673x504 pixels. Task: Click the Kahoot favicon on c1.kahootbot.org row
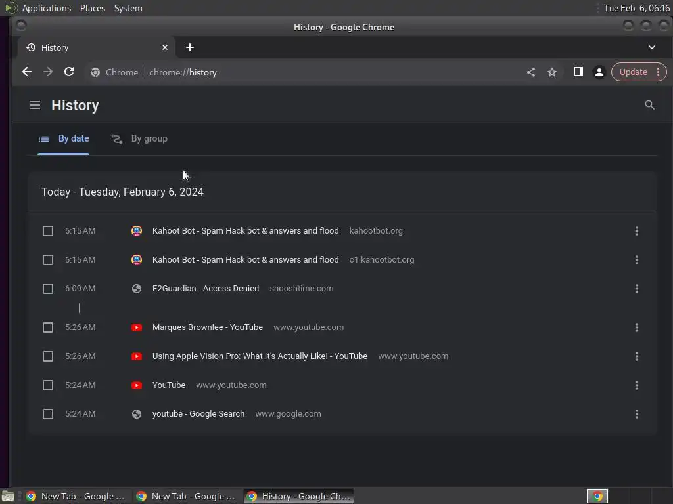click(x=137, y=260)
